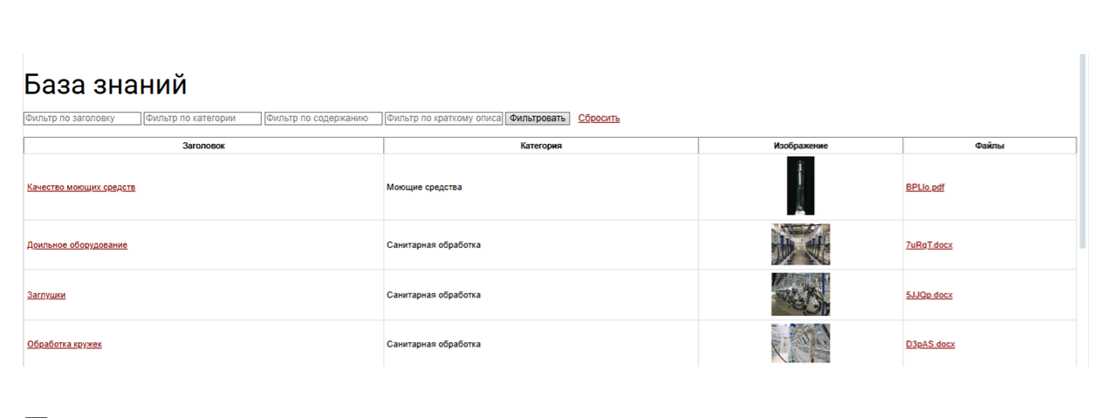
Task: Focus the 'Фильтр по краткому описанию' input
Action: click(444, 118)
